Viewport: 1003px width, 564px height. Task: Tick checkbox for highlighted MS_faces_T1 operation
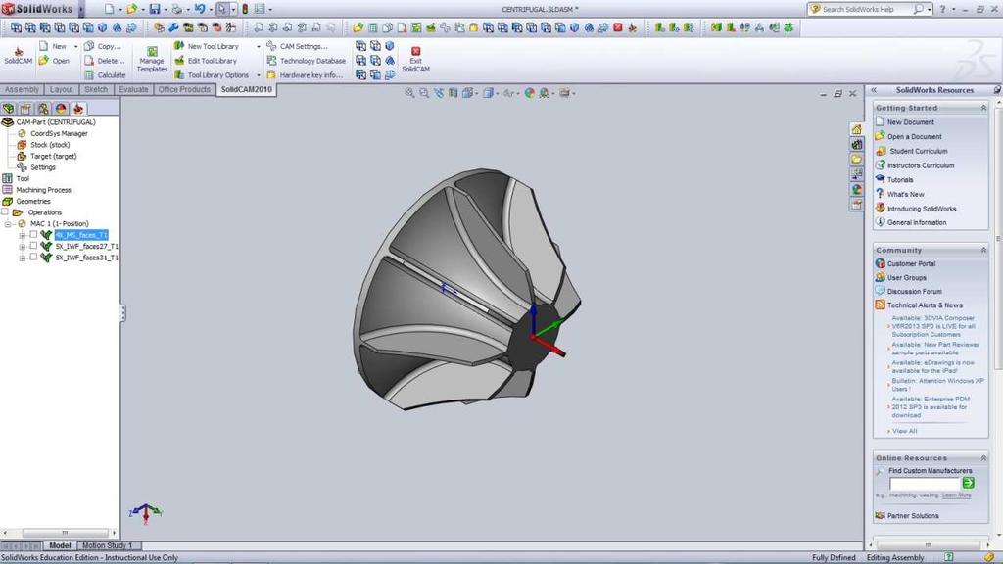coord(33,235)
